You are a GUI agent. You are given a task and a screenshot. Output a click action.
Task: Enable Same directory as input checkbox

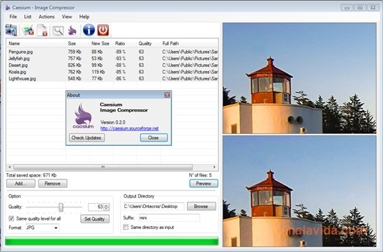tap(126, 227)
